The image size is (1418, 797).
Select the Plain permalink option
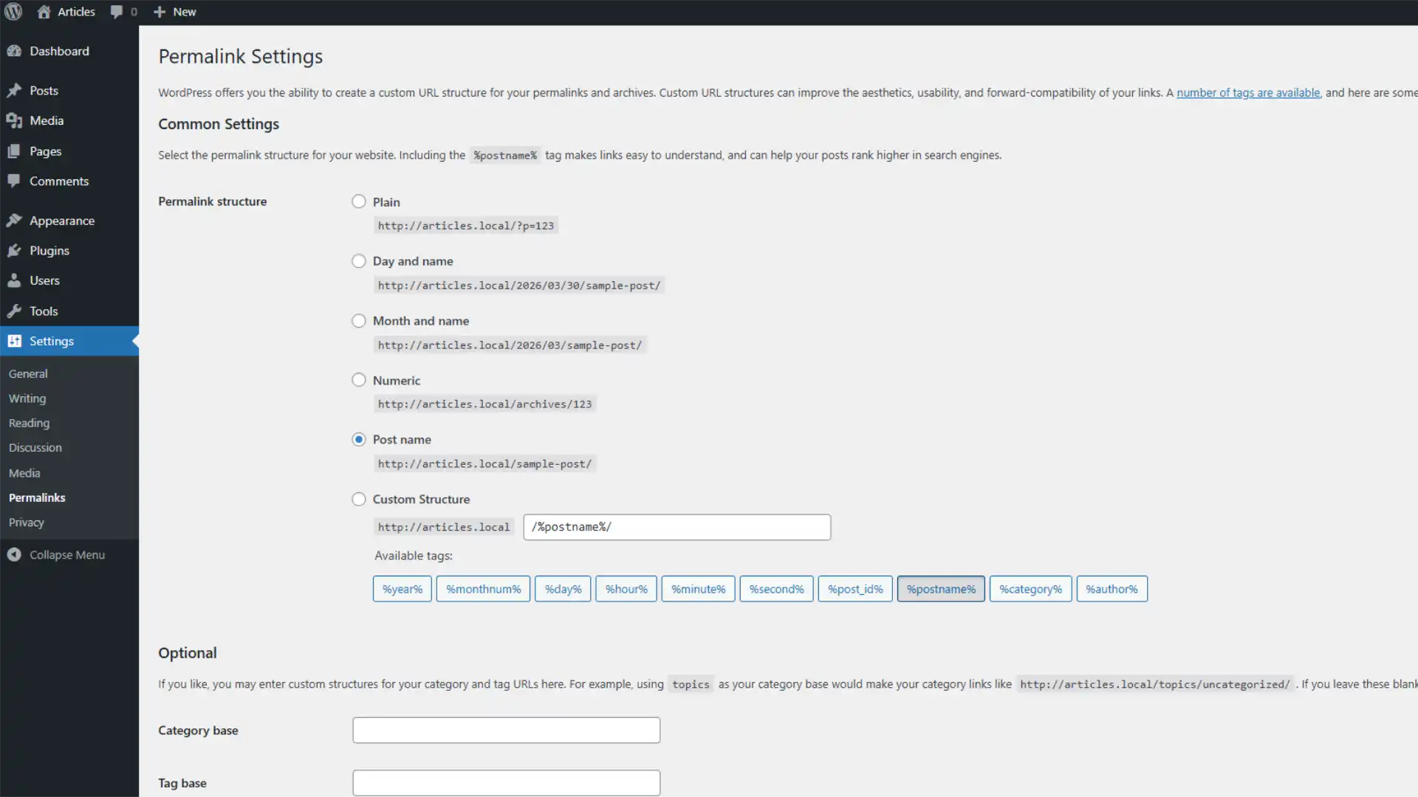pyautogui.click(x=359, y=201)
